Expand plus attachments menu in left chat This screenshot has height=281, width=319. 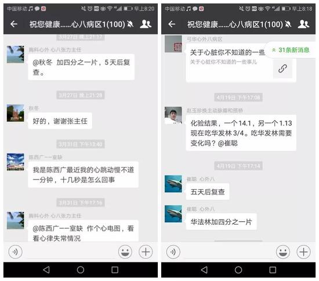coord(146,252)
